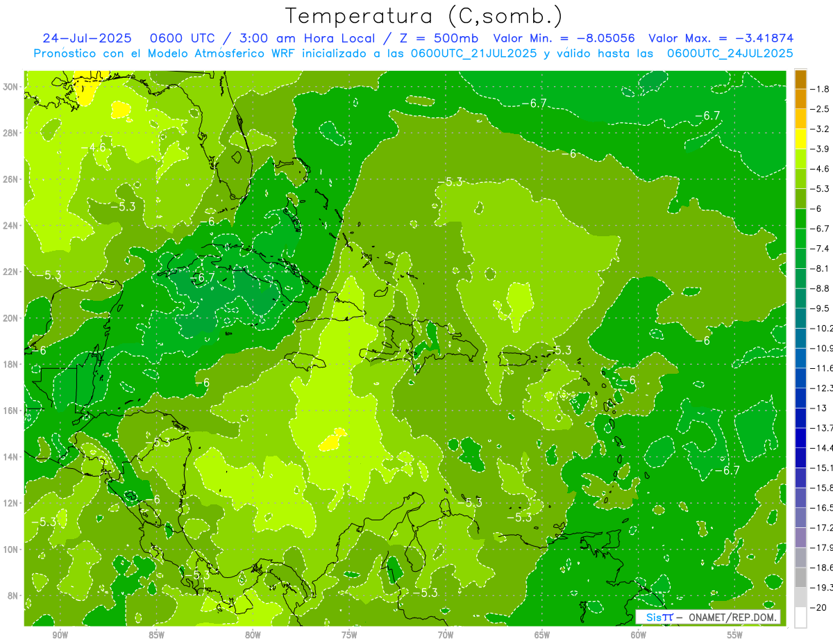
Task: Click the 'Pronóstico con el Modelo Atmósferico WRF' line
Action: tap(413, 53)
